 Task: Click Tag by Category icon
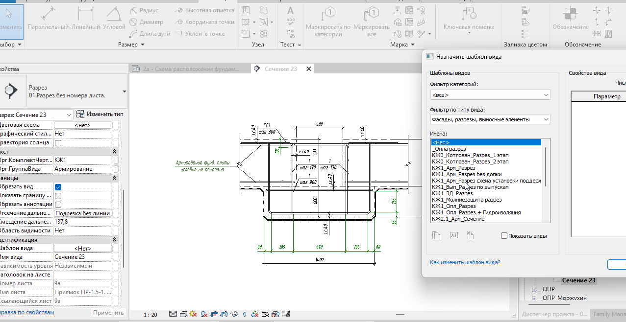click(328, 22)
